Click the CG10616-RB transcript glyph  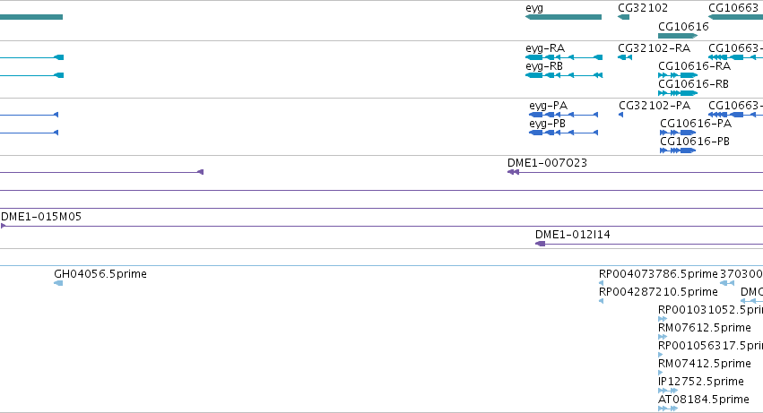click(x=678, y=93)
